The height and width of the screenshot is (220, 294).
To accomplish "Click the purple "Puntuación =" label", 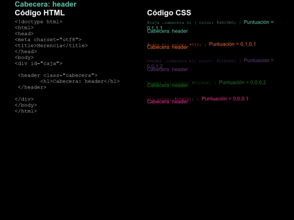I will pyautogui.click(x=259, y=61).
